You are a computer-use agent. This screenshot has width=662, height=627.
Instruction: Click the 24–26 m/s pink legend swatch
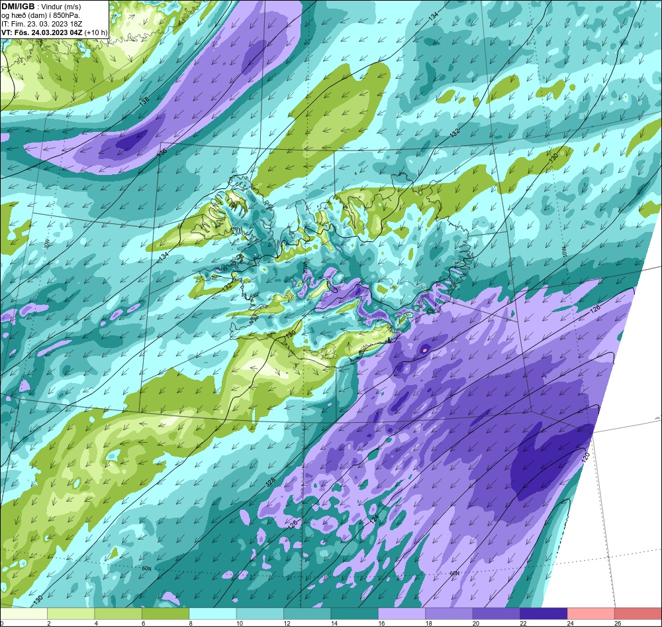(591, 614)
